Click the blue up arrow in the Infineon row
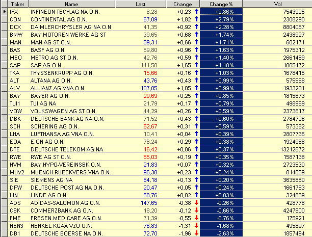This screenshot has height=237, width=312. [196, 11]
